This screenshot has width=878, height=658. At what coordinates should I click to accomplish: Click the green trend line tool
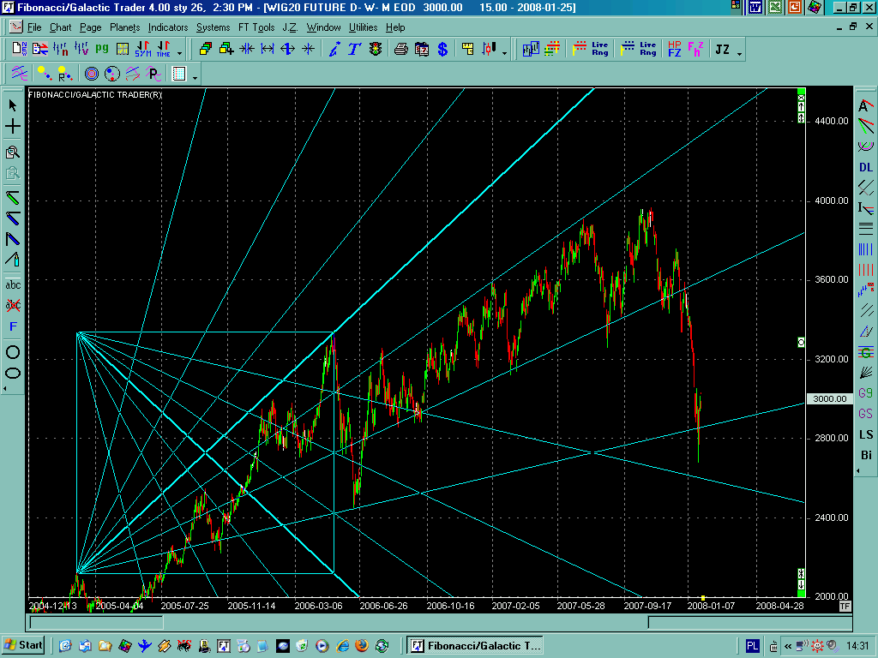13,198
